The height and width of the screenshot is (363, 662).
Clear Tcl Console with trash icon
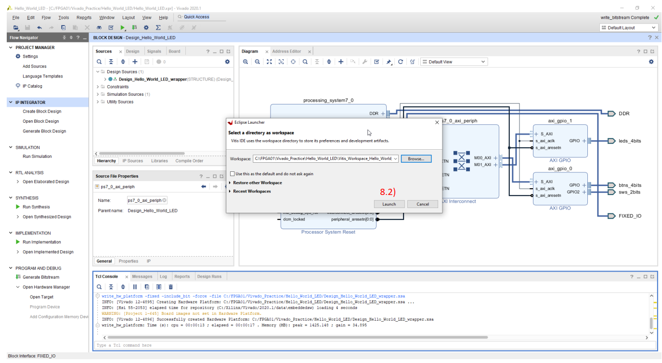coord(170,287)
